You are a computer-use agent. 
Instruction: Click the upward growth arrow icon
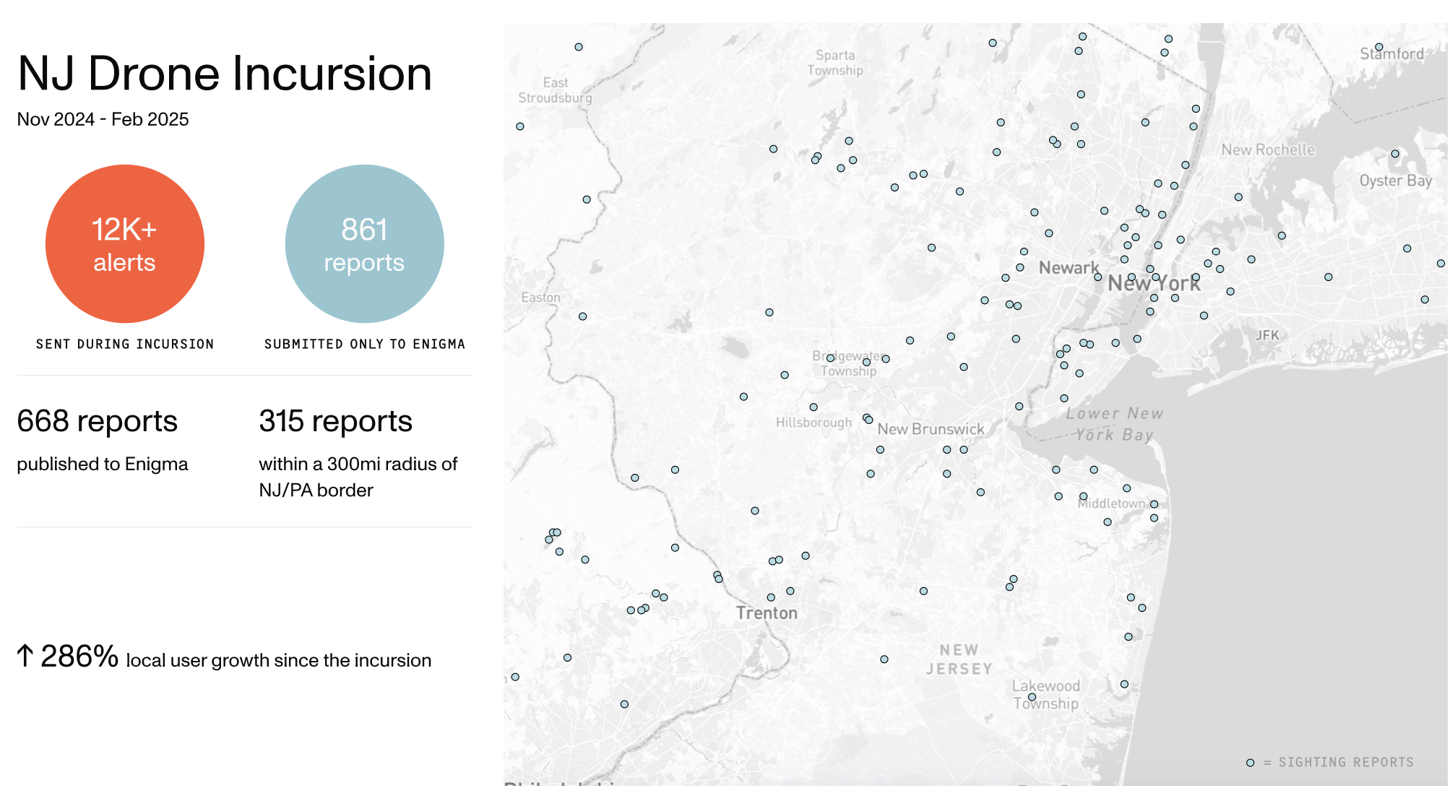click(25, 656)
